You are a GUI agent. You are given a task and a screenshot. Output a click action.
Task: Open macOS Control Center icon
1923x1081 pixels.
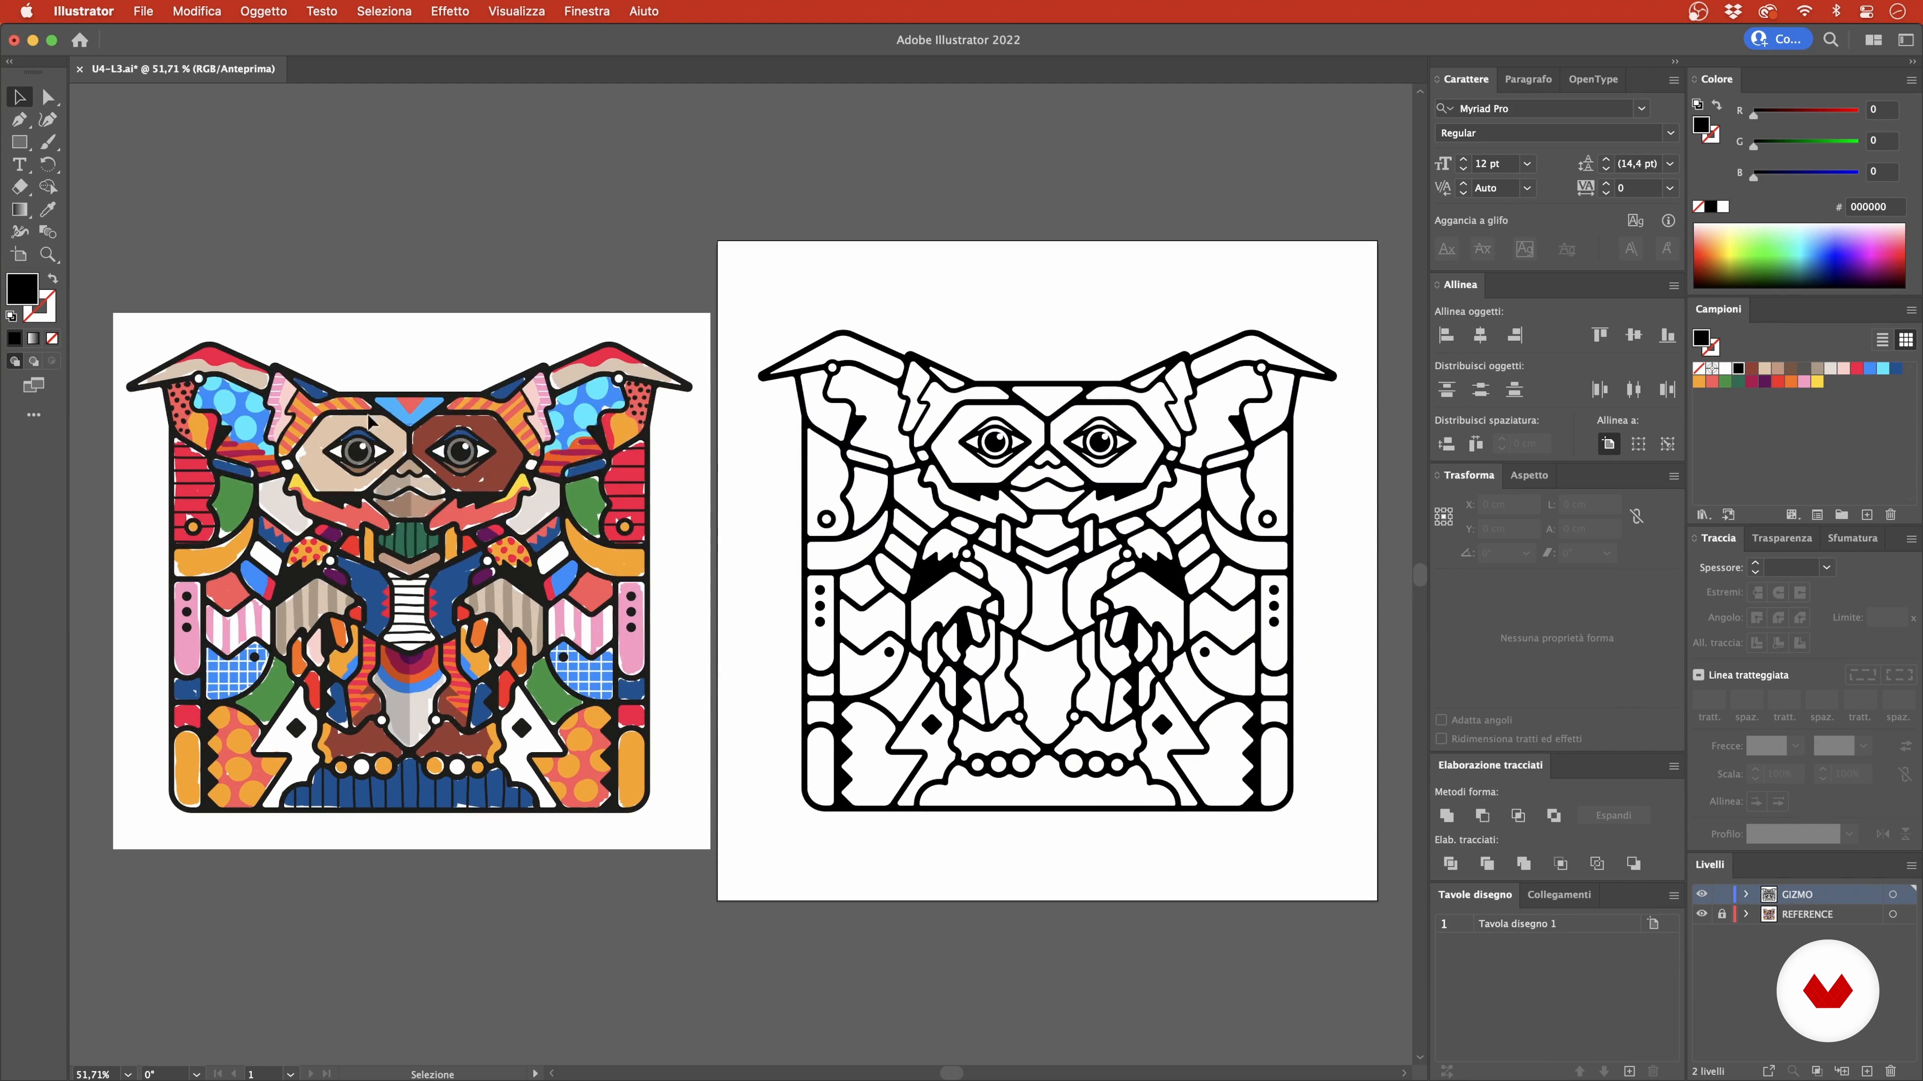point(1866,11)
